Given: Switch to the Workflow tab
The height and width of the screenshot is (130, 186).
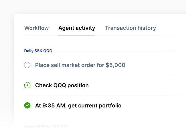Looking at the screenshot, I should point(36,28).
